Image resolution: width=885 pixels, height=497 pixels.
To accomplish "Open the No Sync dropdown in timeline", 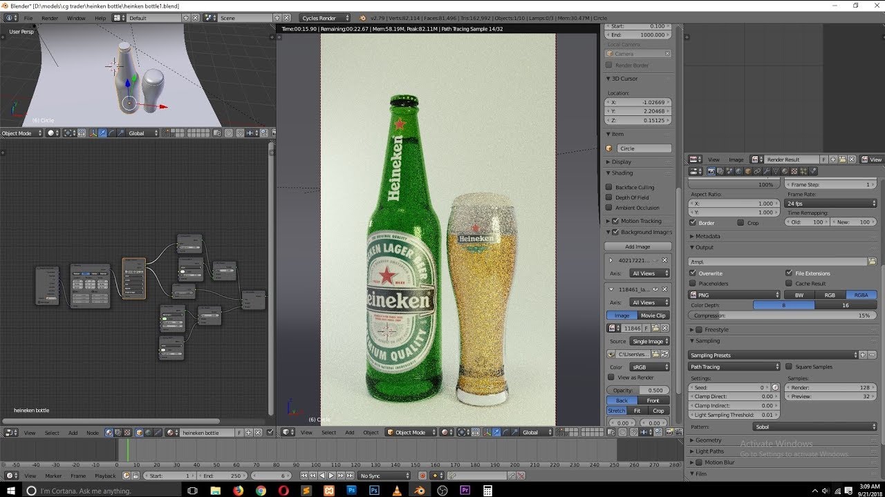I will click(385, 476).
